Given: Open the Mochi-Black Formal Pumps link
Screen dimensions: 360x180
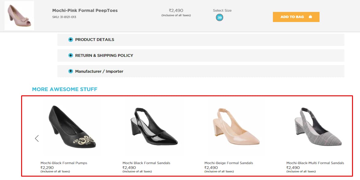Looking at the screenshot, I should pos(64,163).
